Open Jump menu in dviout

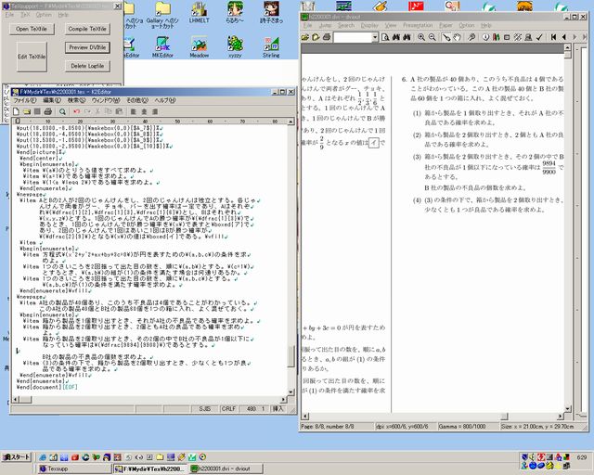[x=326, y=25]
